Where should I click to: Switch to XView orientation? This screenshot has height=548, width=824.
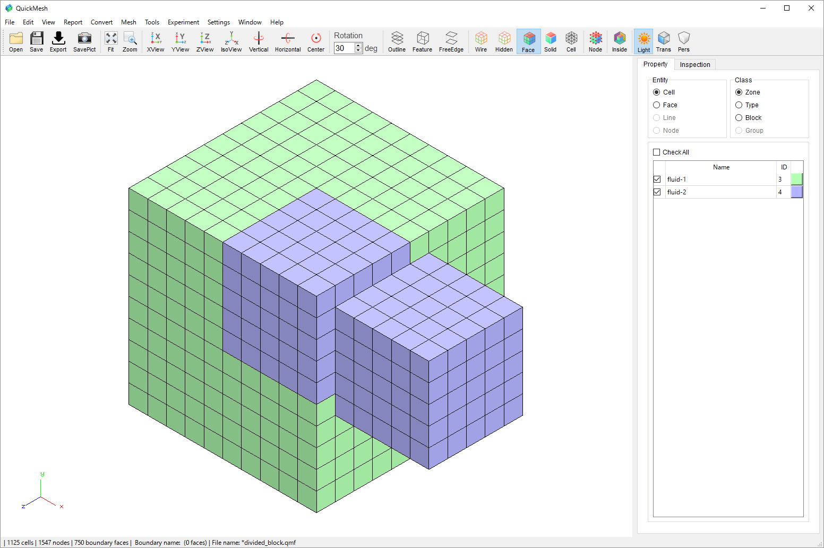(156, 41)
